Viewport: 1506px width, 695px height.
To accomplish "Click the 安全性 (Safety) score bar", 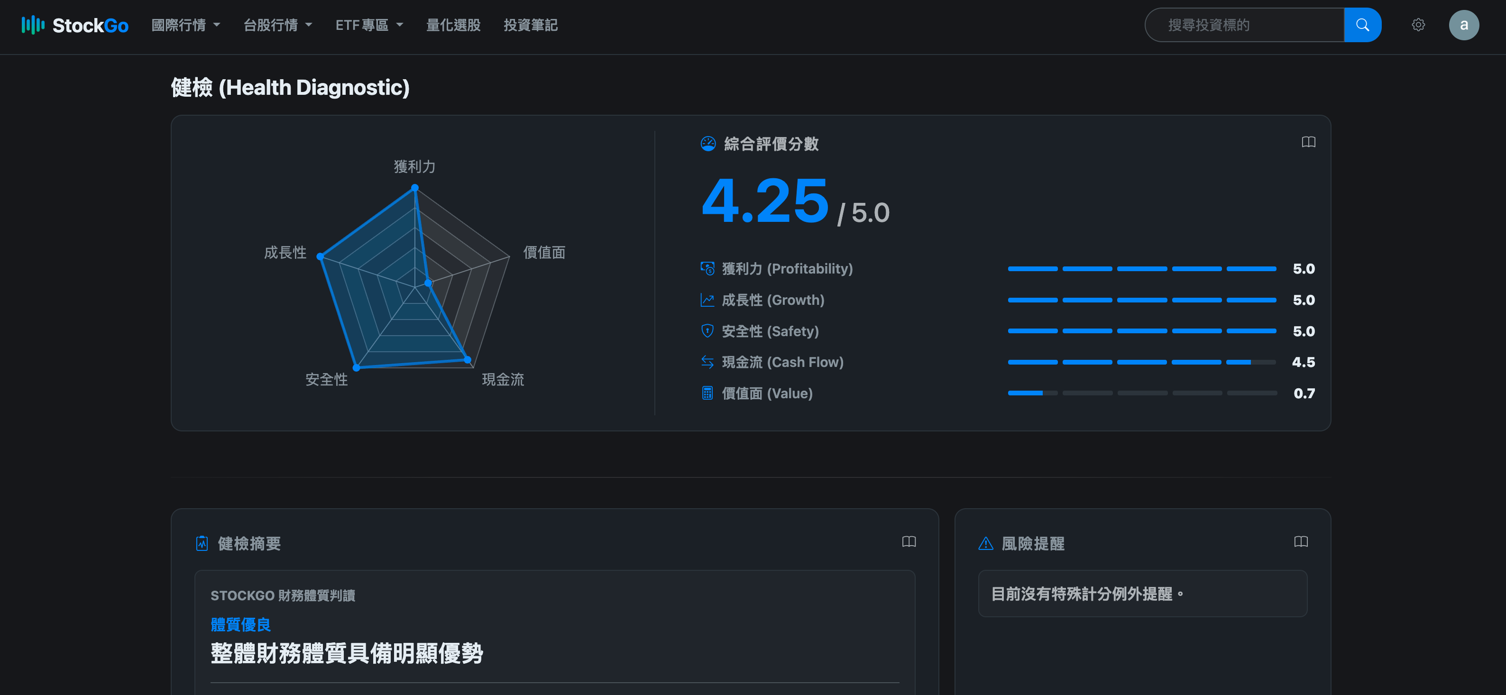I will click(x=1142, y=331).
